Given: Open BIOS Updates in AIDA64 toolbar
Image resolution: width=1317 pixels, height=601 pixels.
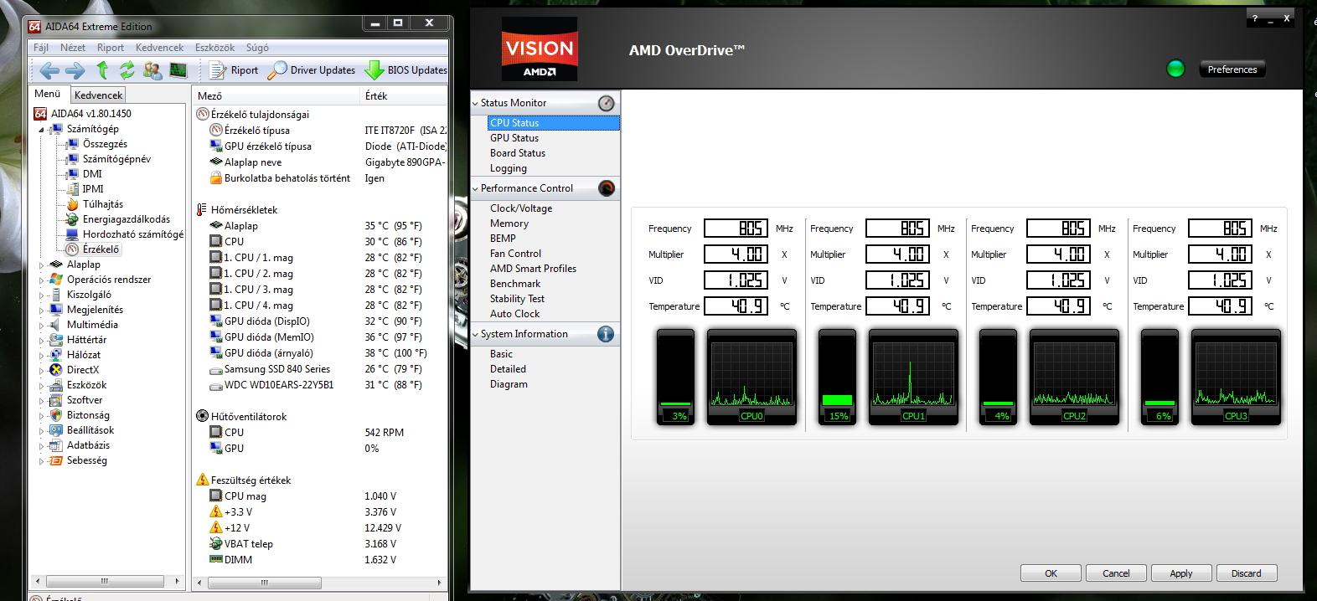Looking at the screenshot, I should click(406, 70).
